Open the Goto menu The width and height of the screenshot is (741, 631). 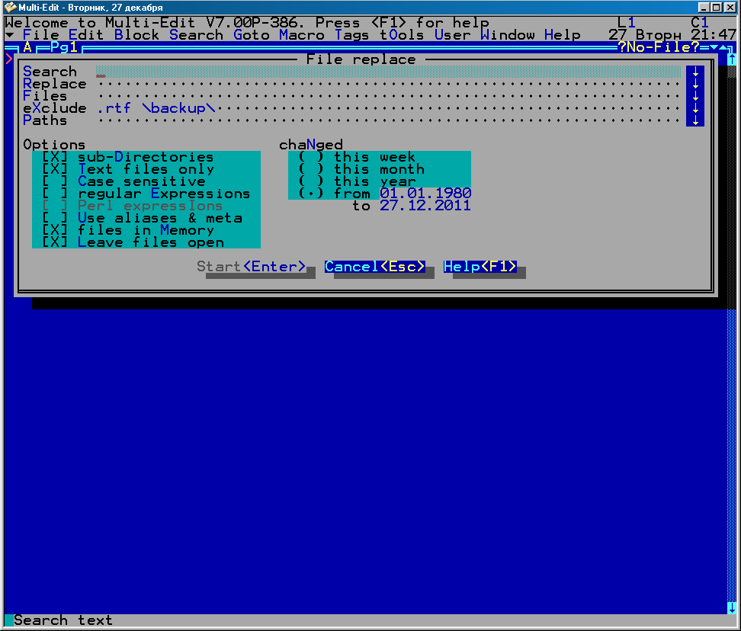point(252,35)
